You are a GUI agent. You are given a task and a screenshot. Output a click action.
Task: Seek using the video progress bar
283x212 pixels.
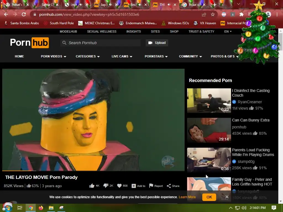pyautogui.click(x=93, y=171)
